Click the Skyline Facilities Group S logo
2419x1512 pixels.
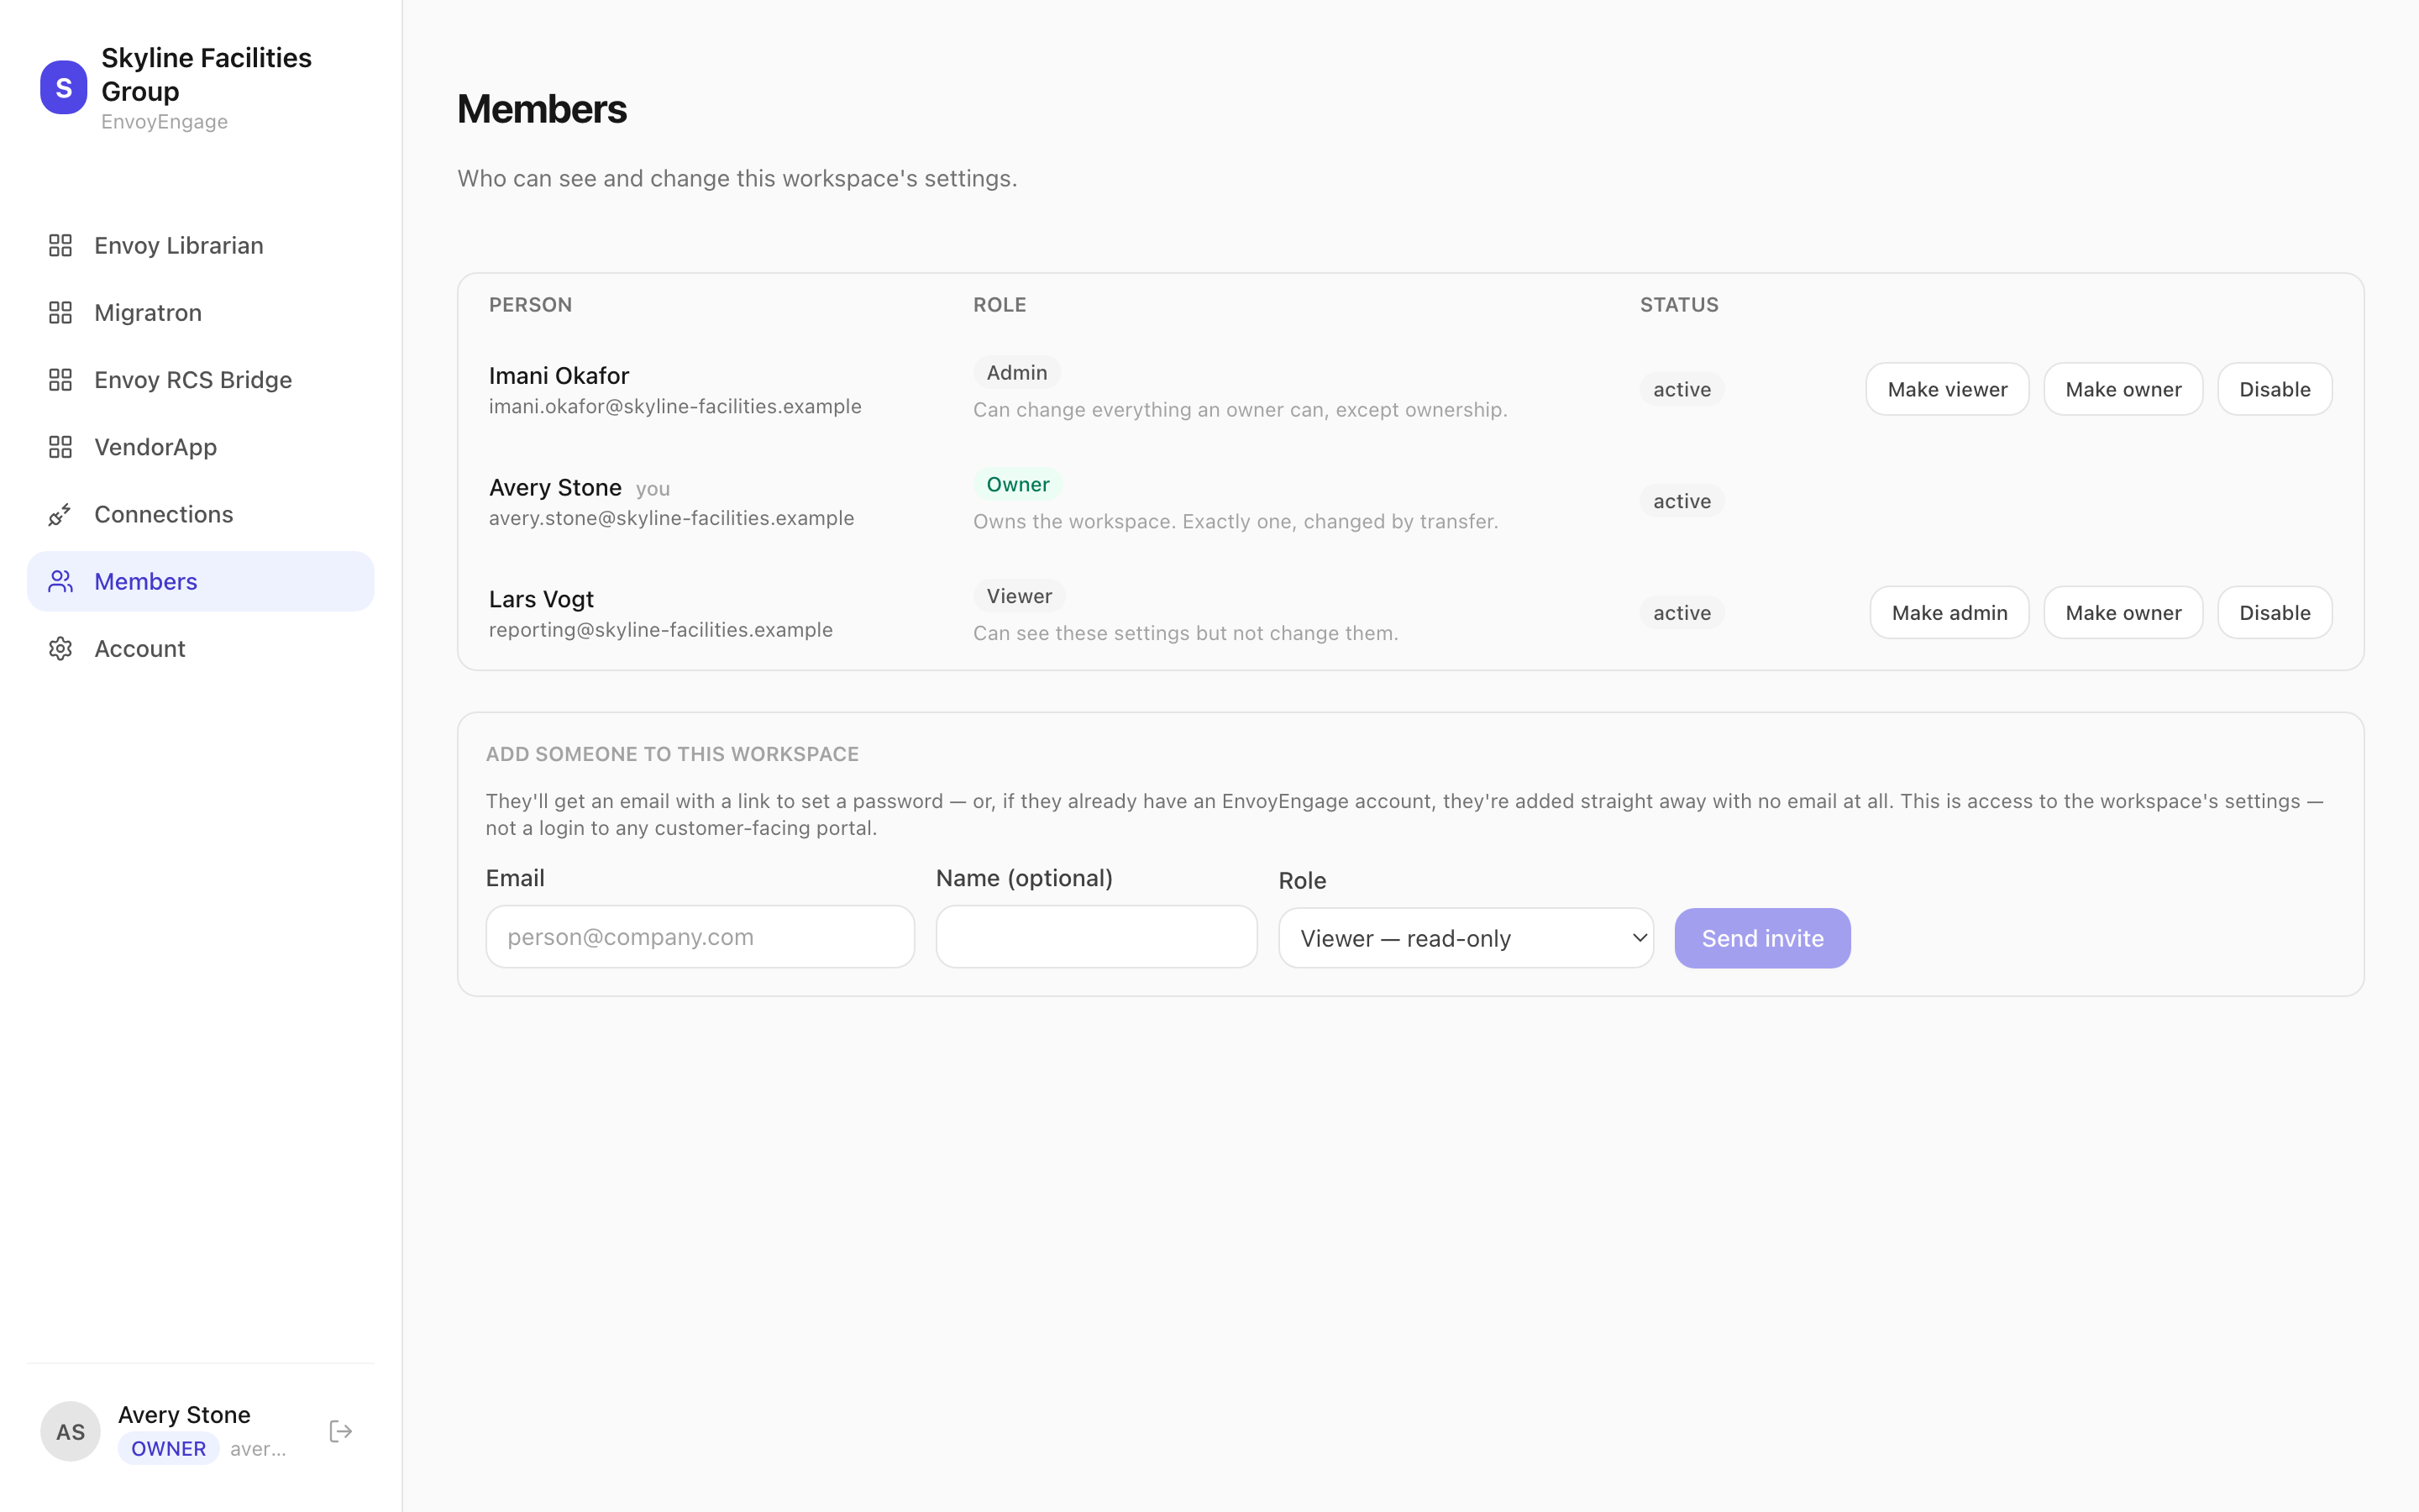[63, 87]
